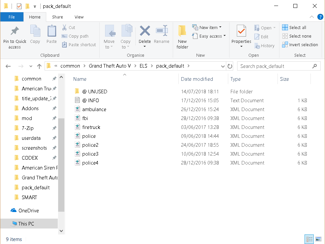Click the Pin to Quick access icon
The height and width of the screenshot is (244, 325).
coord(15,32)
